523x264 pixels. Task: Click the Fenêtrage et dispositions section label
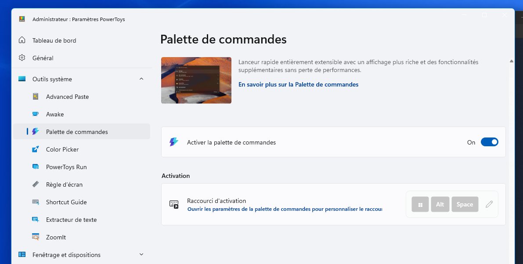66,255
